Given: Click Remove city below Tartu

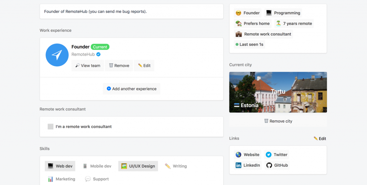Looking at the screenshot, I should click(278, 121).
